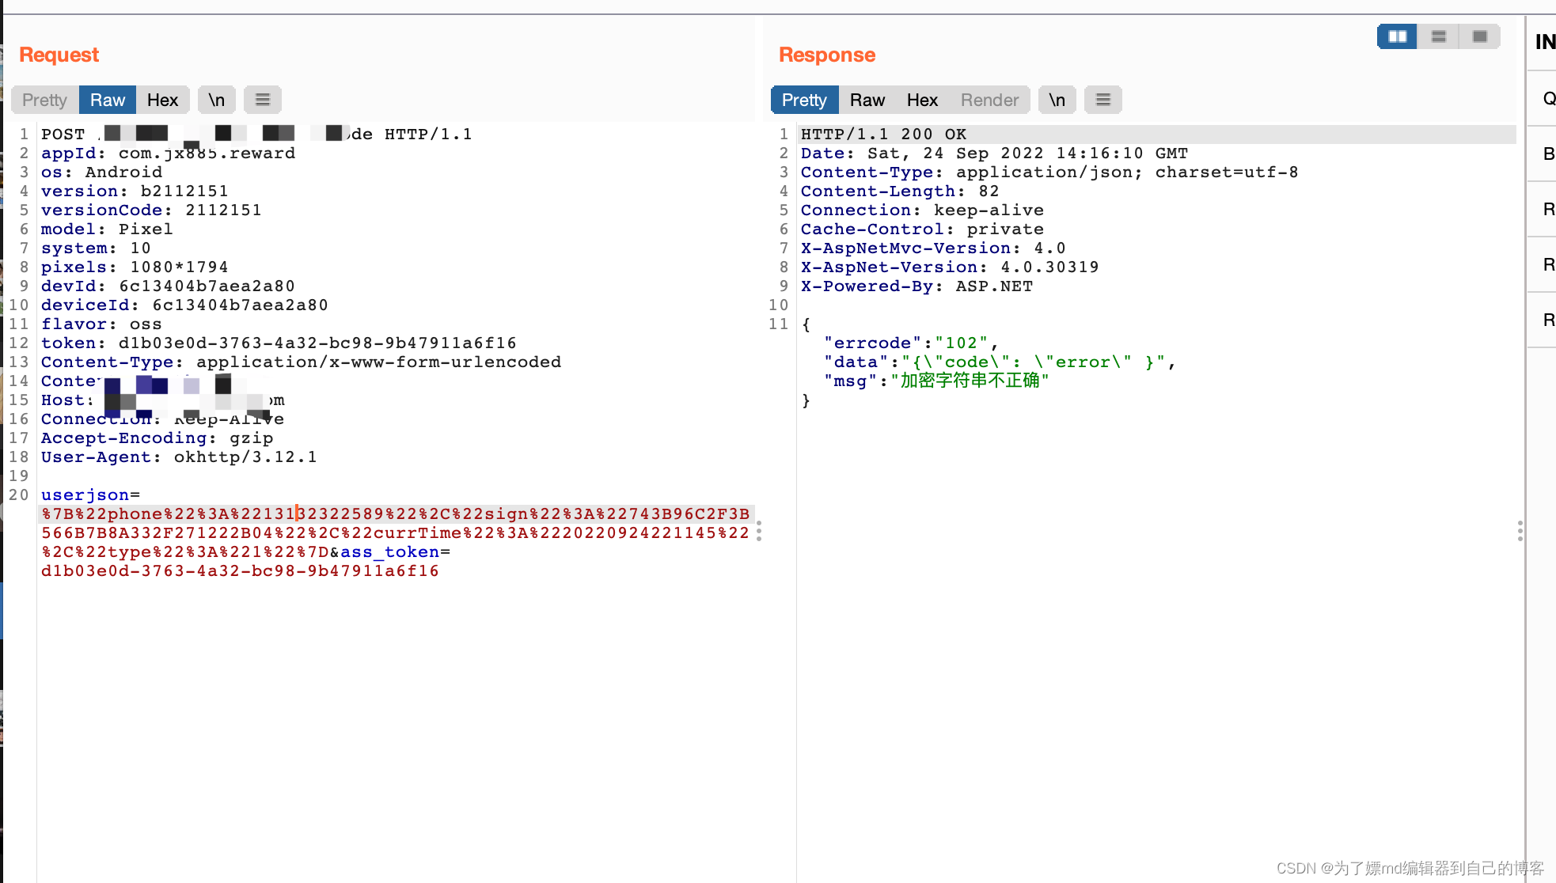Click the token header line in request

click(x=279, y=343)
